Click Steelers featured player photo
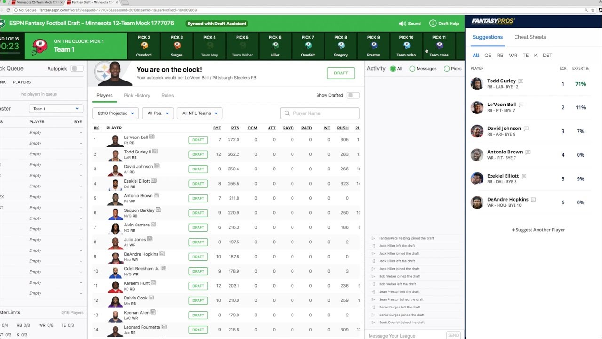The height and width of the screenshot is (339, 602). tap(115, 73)
